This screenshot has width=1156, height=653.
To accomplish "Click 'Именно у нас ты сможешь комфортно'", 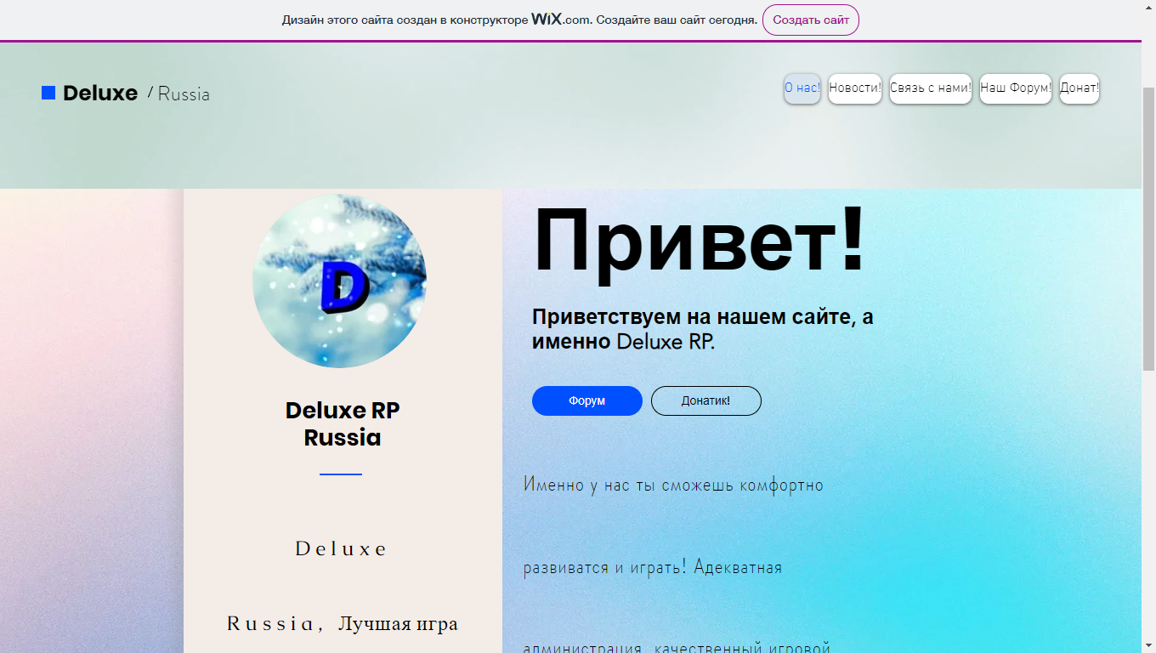I will tap(673, 485).
